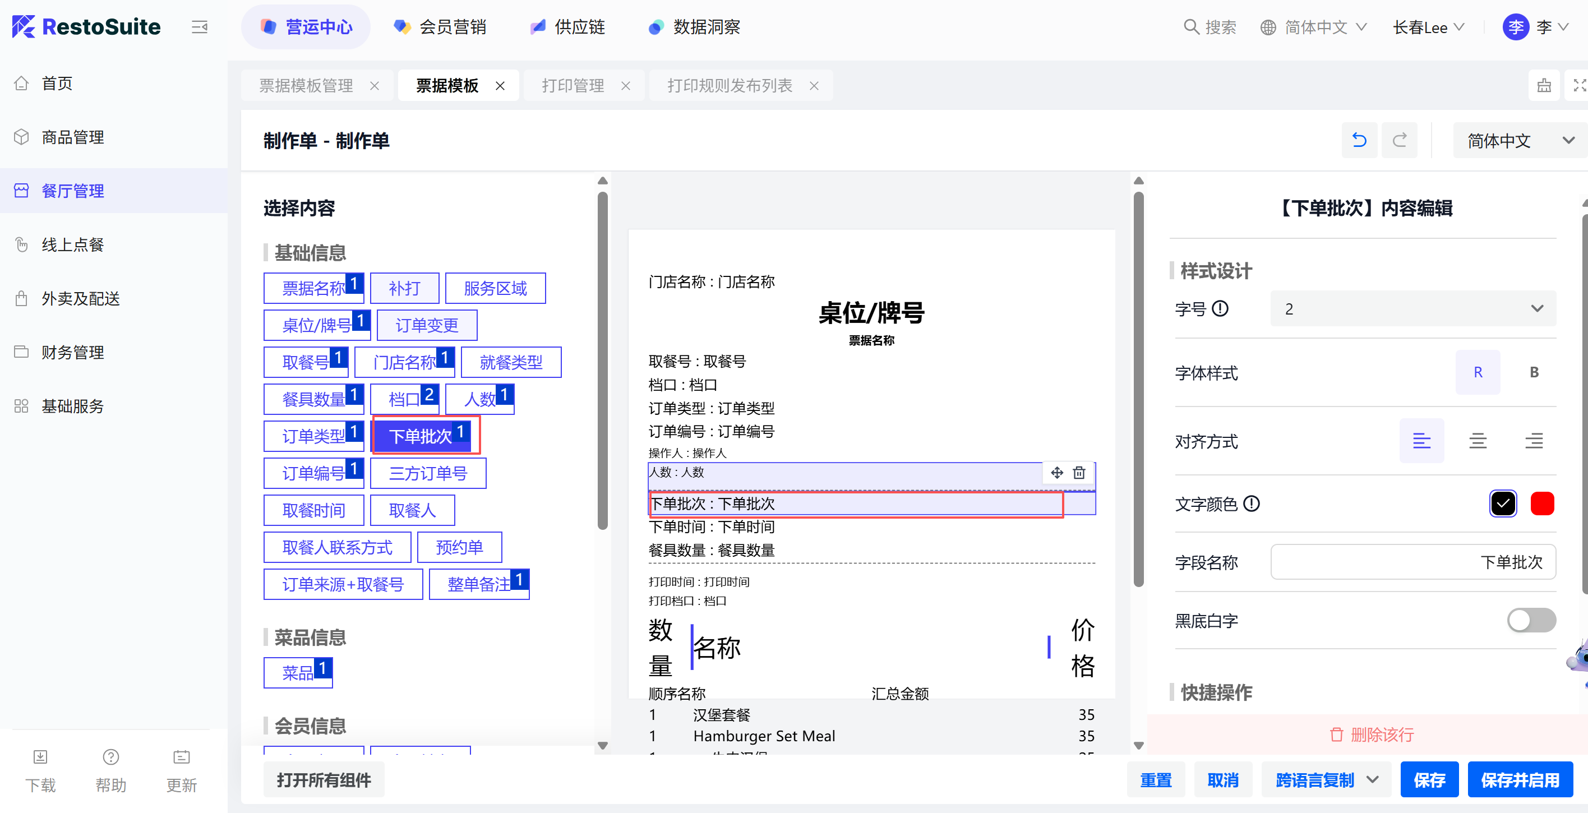The height and width of the screenshot is (813, 1588).
Task: Click the 保存并启用 button
Action: coord(1520,780)
